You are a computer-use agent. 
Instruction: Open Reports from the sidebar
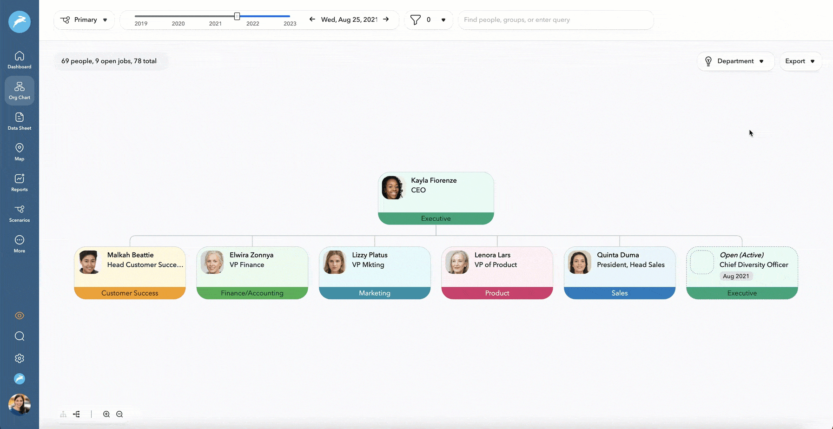pyautogui.click(x=19, y=182)
